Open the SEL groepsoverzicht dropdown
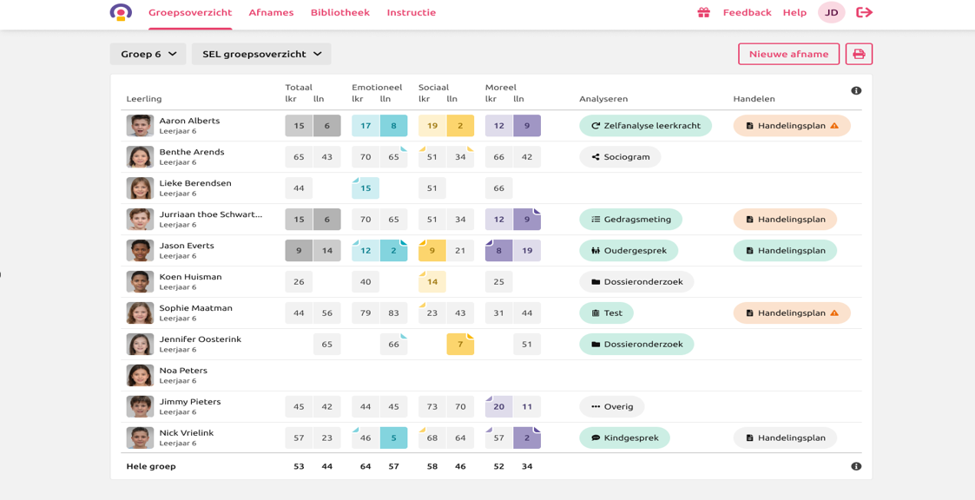Image resolution: width=975 pixels, height=500 pixels. pyautogui.click(x=261, y=54)
